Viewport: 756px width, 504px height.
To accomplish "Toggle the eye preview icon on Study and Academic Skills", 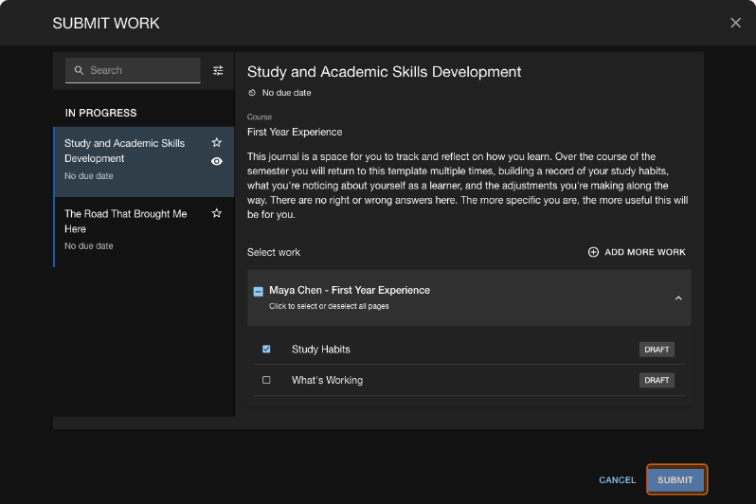I will click(x=217, y=161).
